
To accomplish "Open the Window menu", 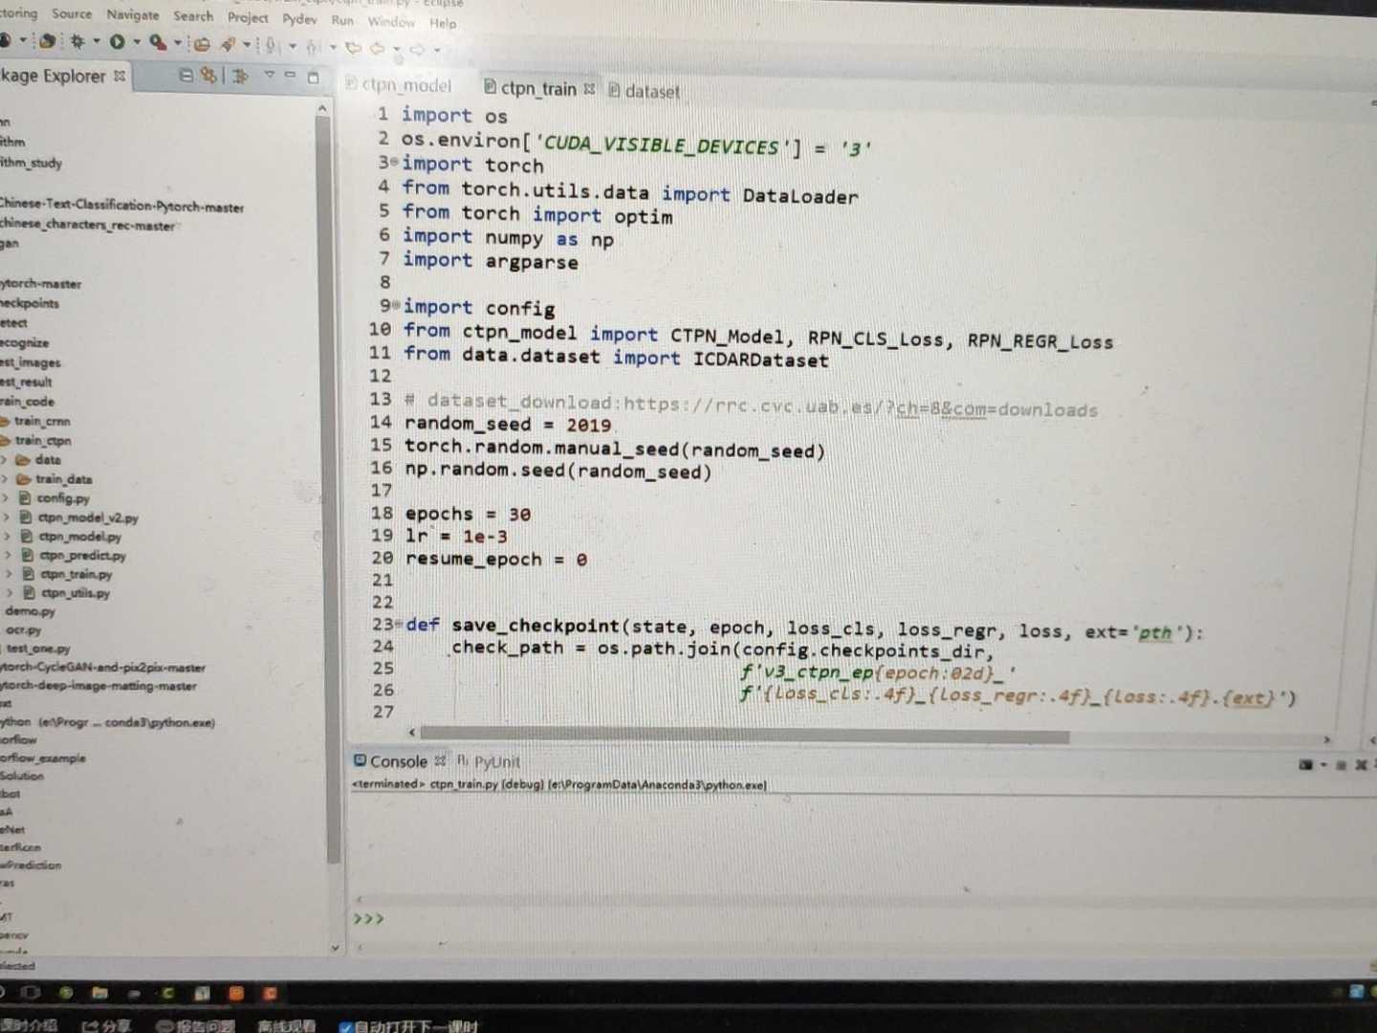I will 391,21.
